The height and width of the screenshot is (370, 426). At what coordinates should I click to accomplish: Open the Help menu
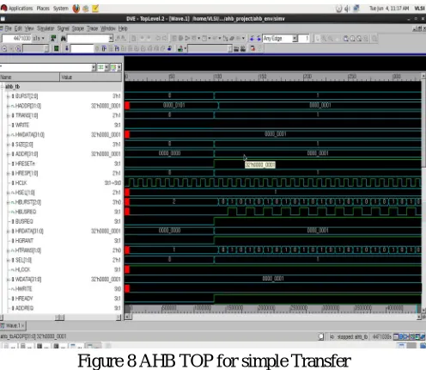[x=123, y=28]
